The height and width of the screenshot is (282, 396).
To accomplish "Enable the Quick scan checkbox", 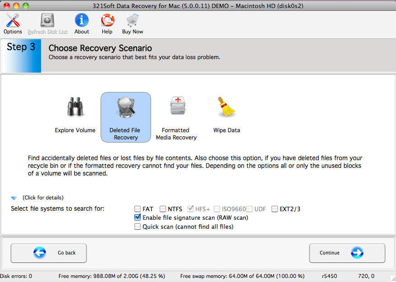I will pos(138,227).
